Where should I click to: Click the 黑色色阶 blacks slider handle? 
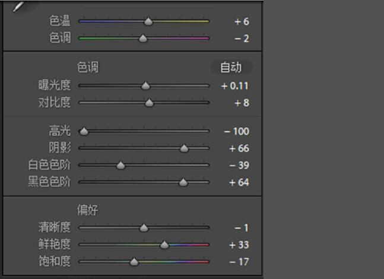click(x=183, y=182)
